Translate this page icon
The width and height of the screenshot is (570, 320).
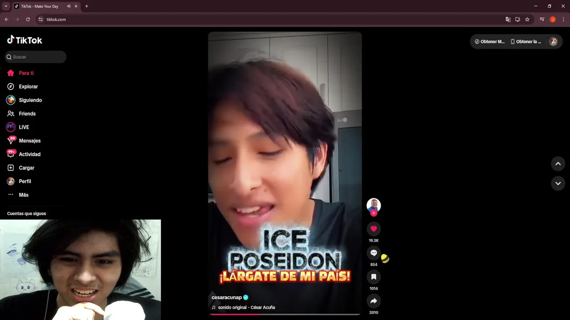[508, 20]
